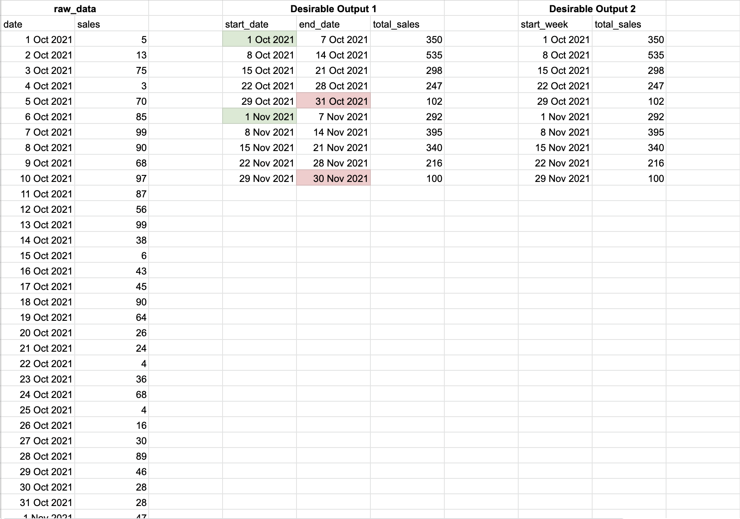
Task: Select sales value "64" for 19 Oct 2021
Action: [112, 317]
